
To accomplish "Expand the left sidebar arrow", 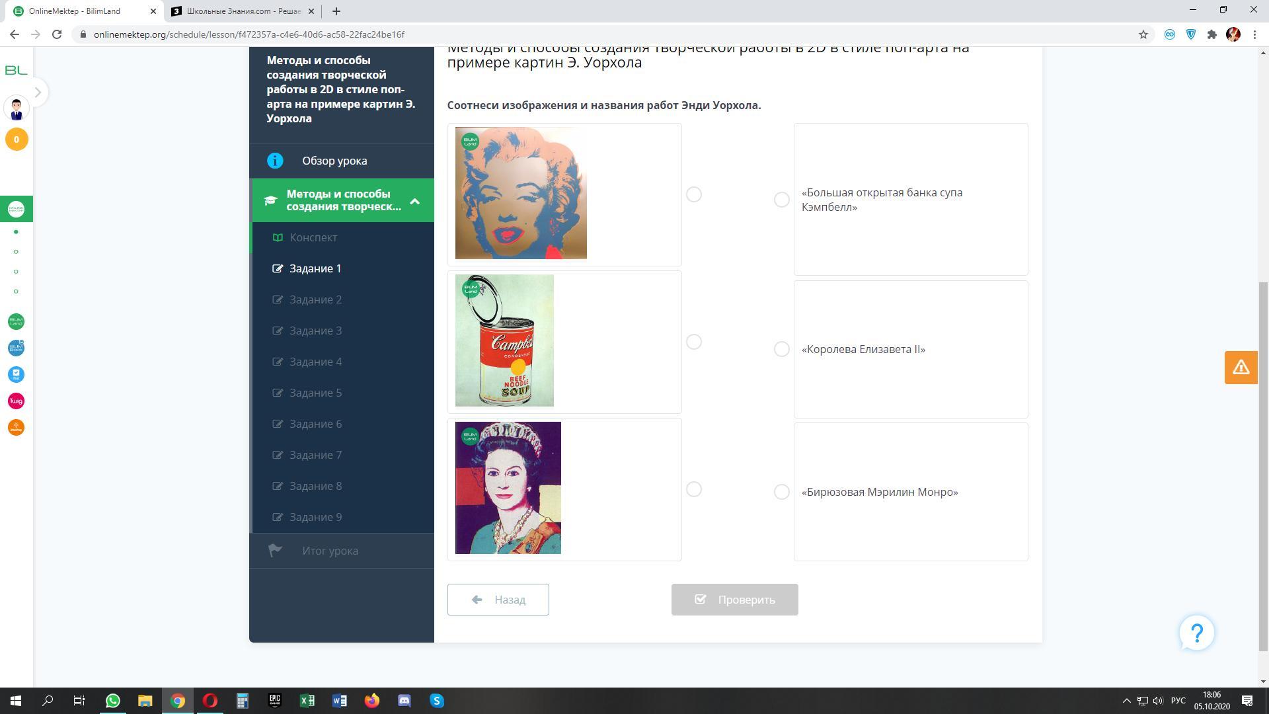I will pos(38,93).
